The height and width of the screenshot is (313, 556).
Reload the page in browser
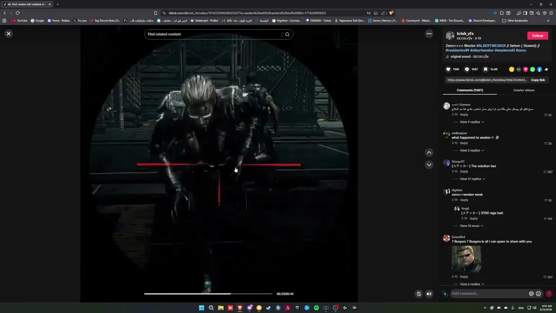[18, 13]
